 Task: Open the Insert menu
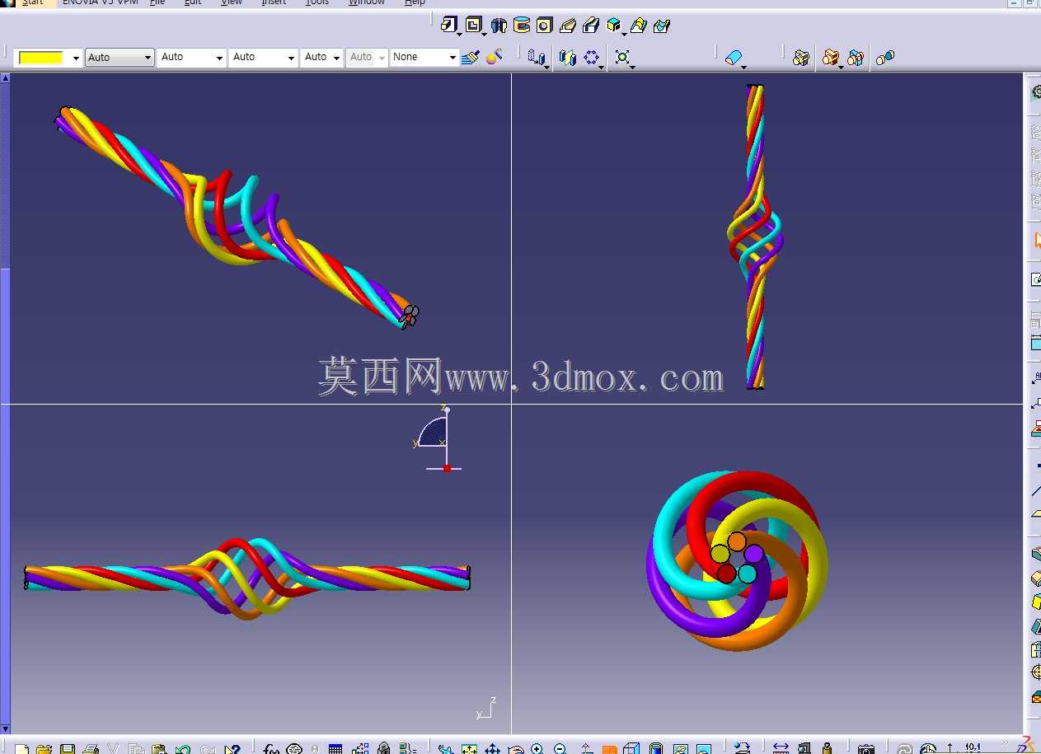tap(274, 2)
